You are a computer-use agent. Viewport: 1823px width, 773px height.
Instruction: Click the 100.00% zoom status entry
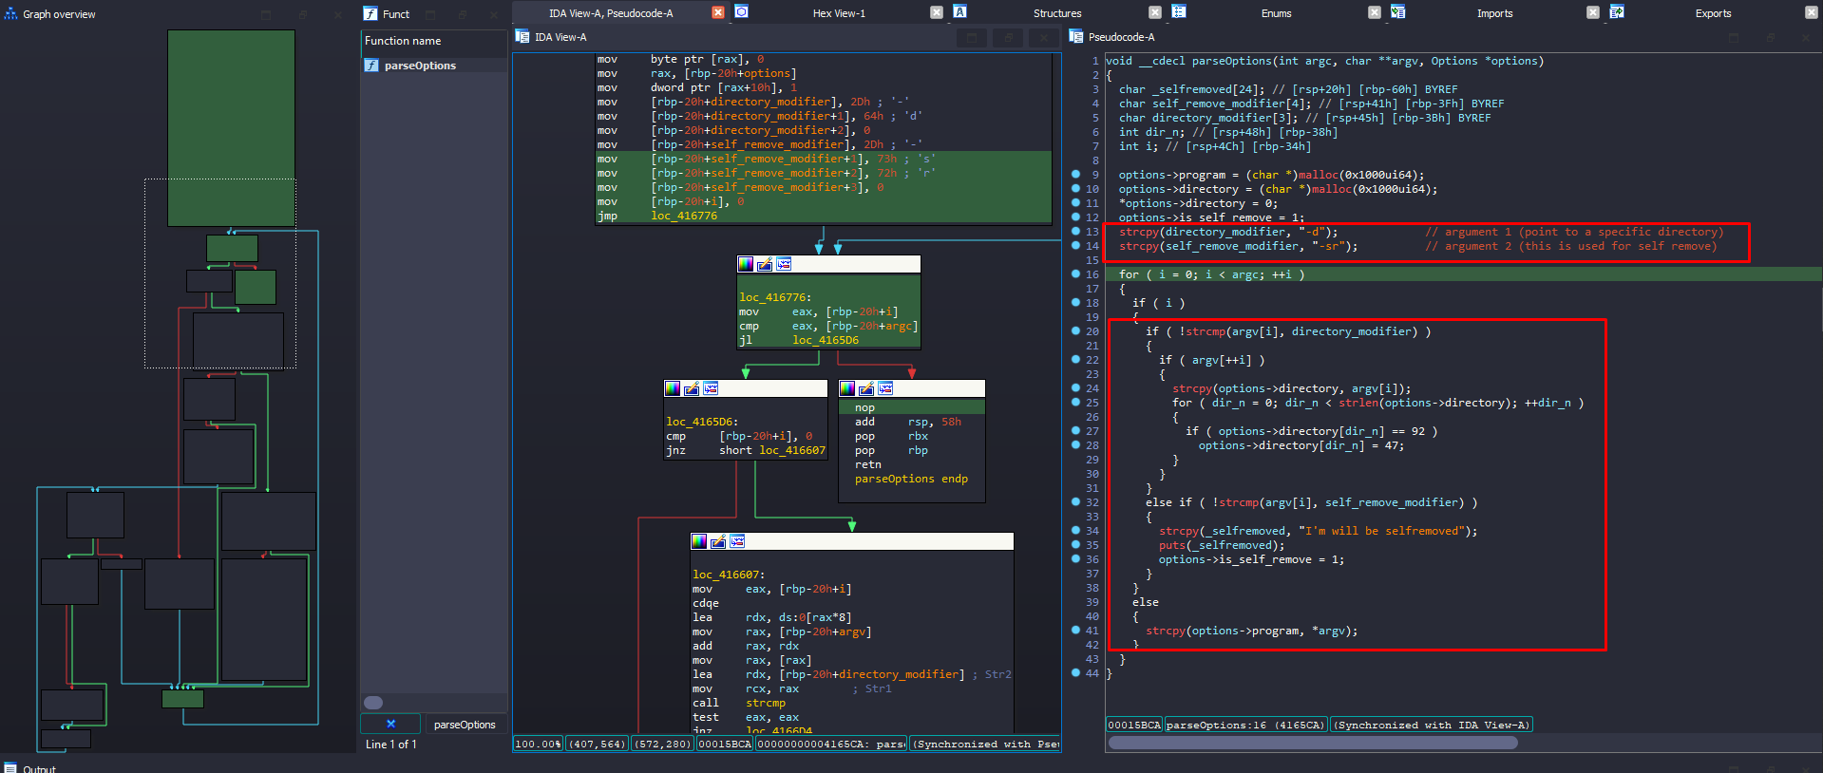coord(538,744)
